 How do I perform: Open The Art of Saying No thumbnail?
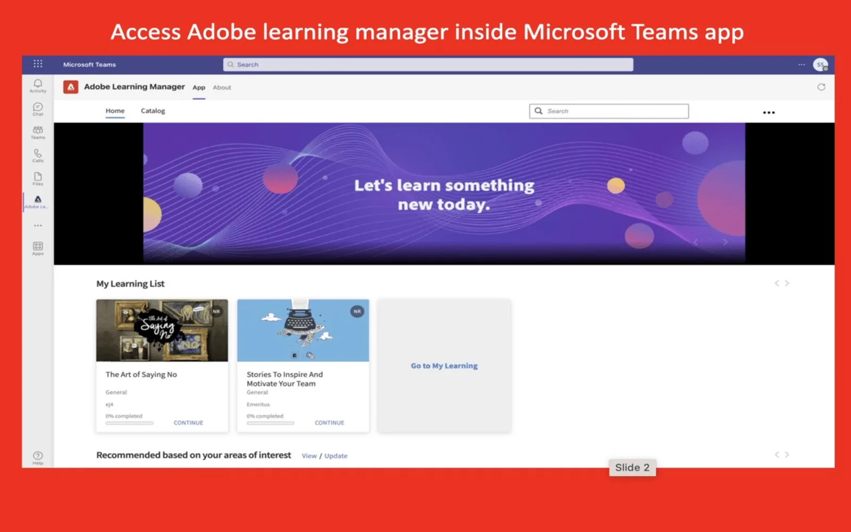tap(162, 330)
